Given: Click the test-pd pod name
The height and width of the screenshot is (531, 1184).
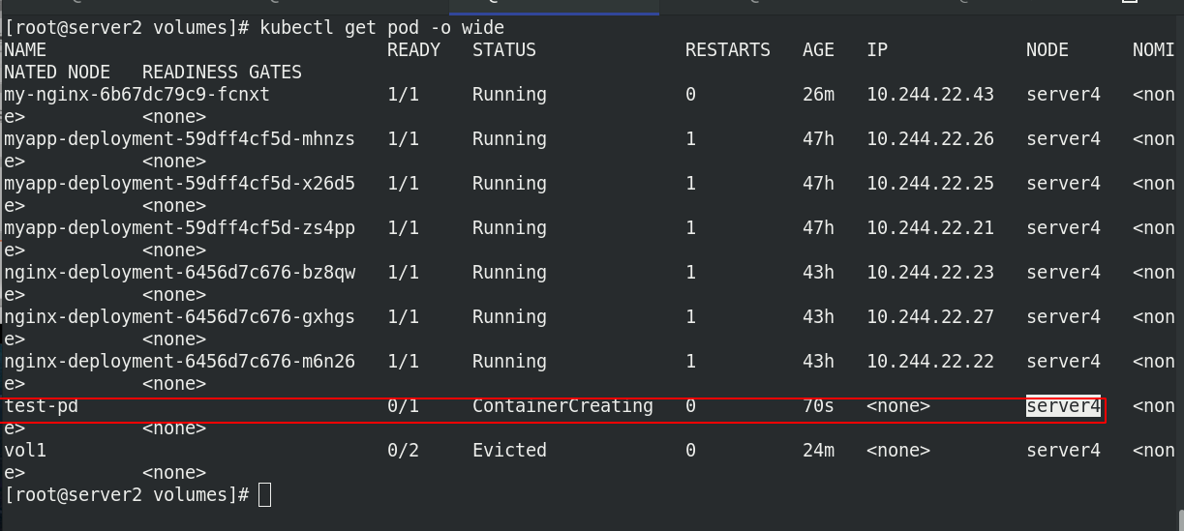Looking at the screenshot, I should pos(41,406).
